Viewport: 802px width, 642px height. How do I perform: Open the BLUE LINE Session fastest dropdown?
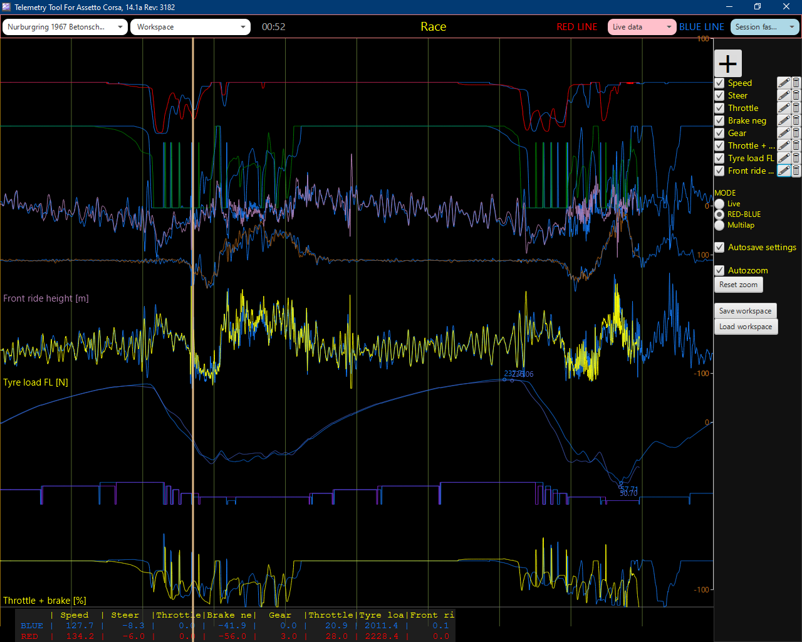pos(764,27)
